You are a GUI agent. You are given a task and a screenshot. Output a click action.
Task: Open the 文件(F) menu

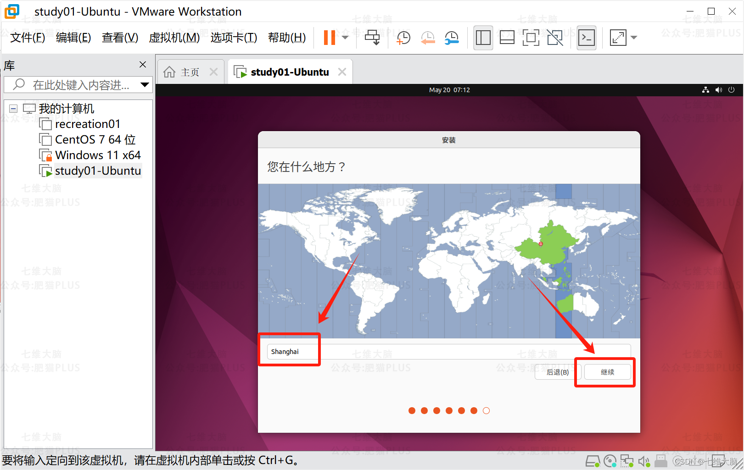point(28,38)
